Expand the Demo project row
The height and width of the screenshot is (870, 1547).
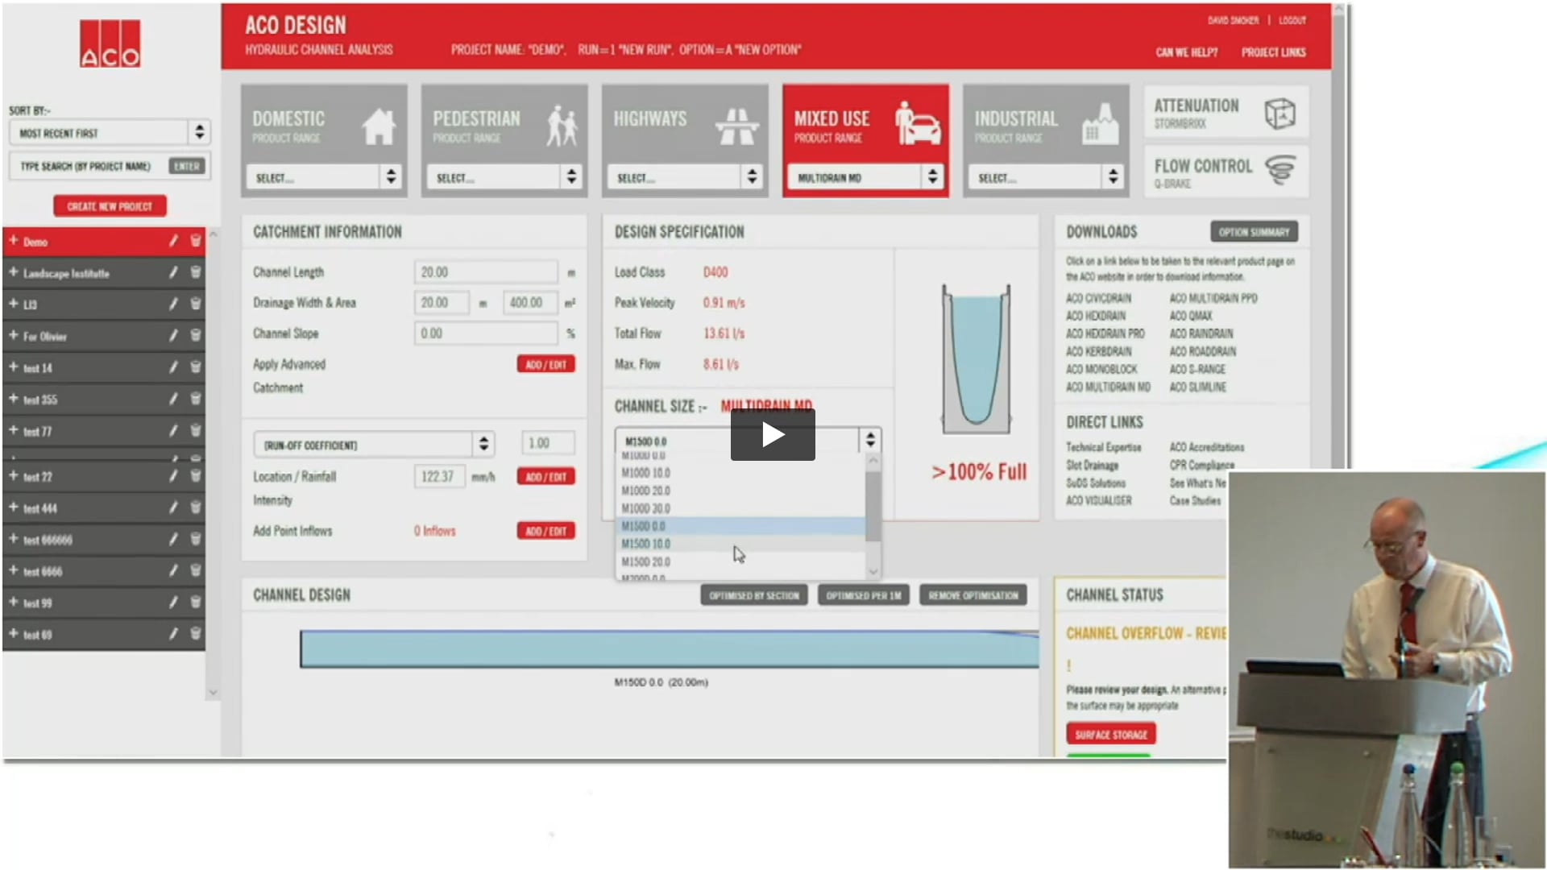pyautogui.click(x=14, y=241)
